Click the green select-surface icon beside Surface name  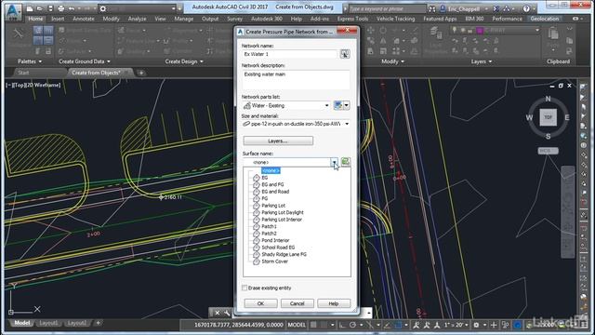tap(345, 162)
